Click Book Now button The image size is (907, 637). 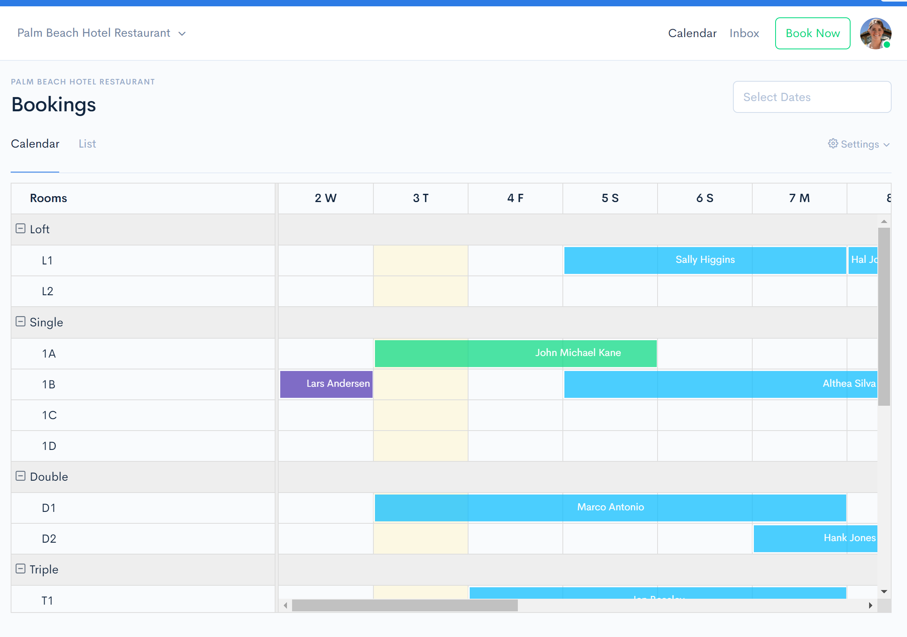tap(812, 33)
